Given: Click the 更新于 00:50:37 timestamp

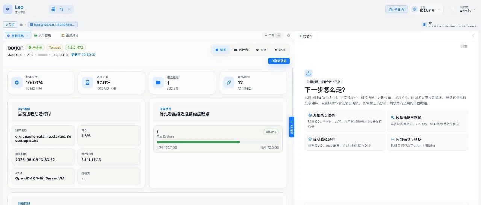Looking at the screenshot, I should tap(83, 55).
